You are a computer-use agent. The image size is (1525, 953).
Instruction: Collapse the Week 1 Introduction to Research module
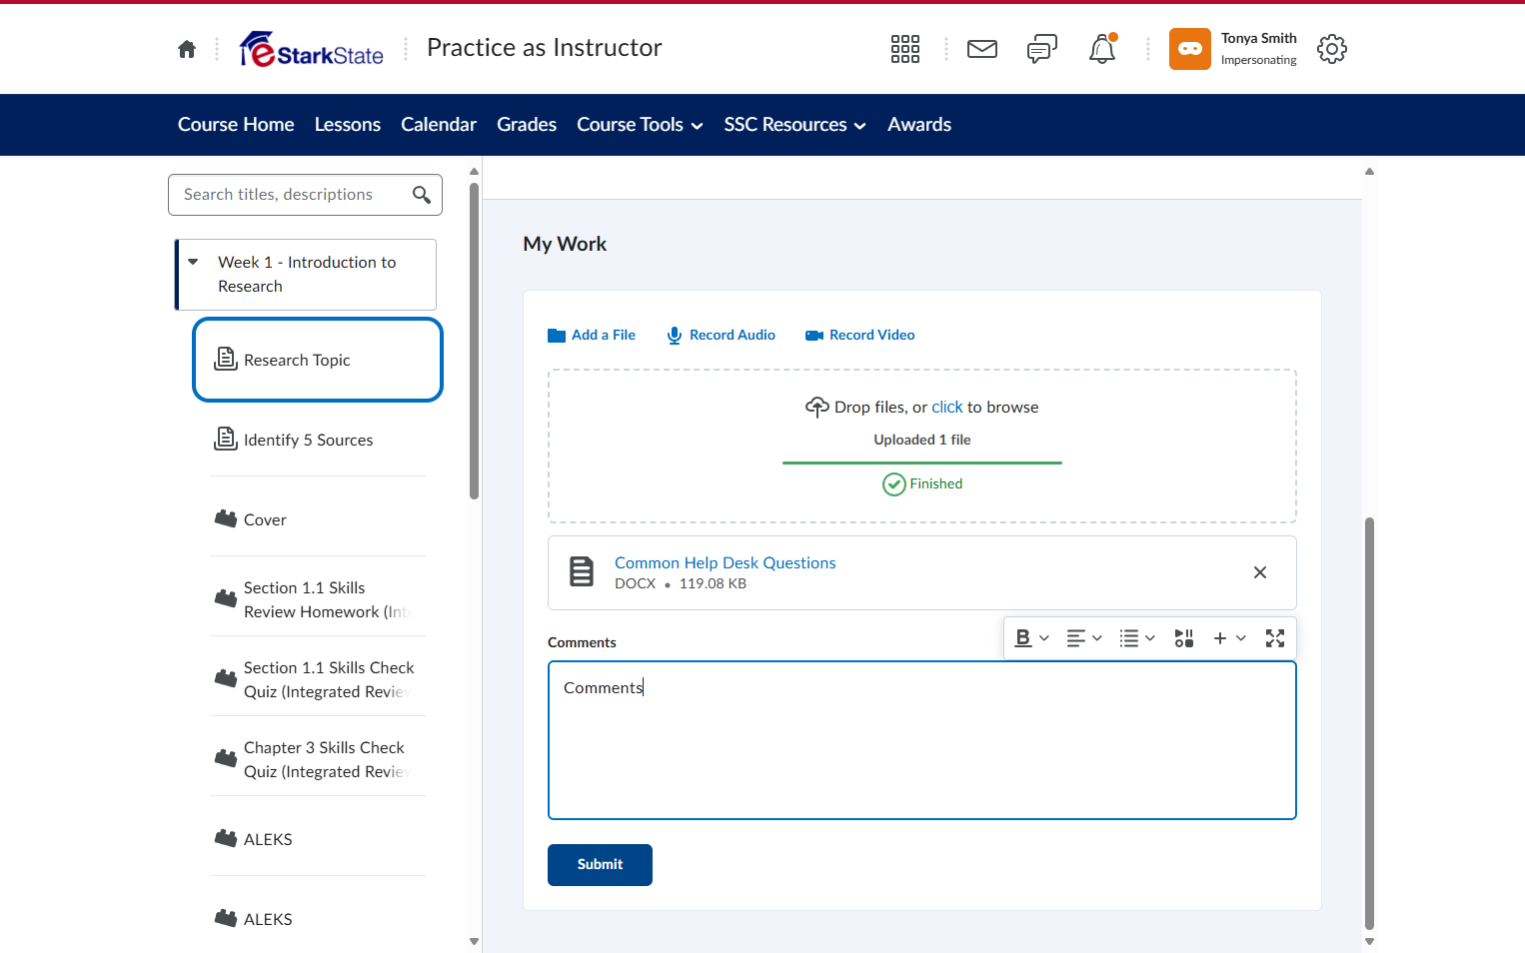click(x=193, y=262)
